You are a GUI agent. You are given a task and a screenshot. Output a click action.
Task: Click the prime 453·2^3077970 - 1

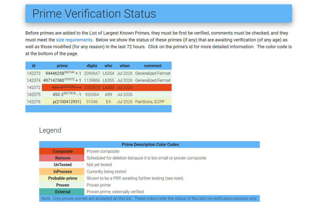67,94
